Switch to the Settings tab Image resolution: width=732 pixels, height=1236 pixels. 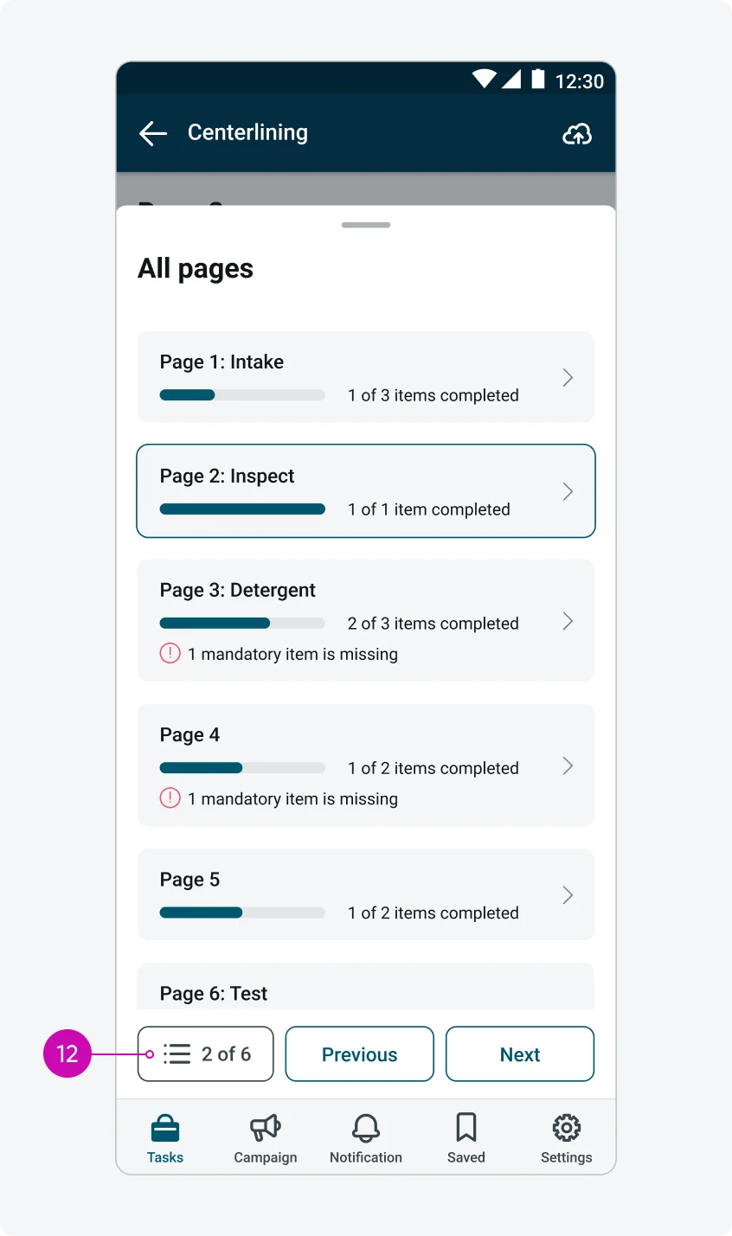(x=566, y=1137)
